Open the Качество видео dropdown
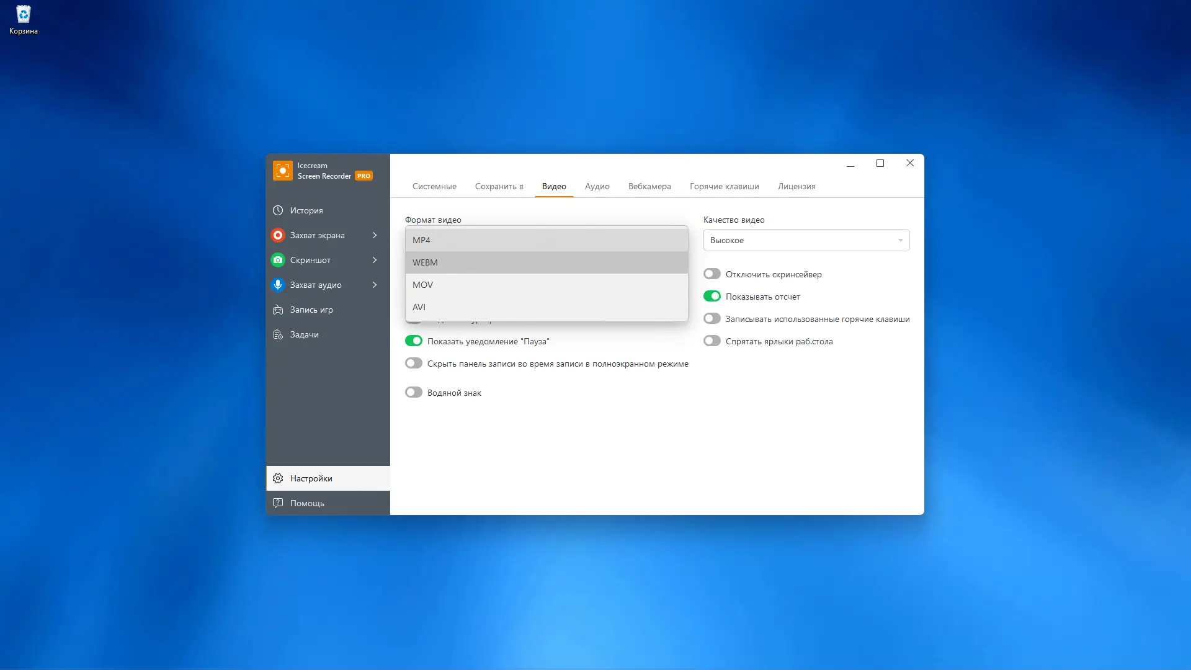 806,240
